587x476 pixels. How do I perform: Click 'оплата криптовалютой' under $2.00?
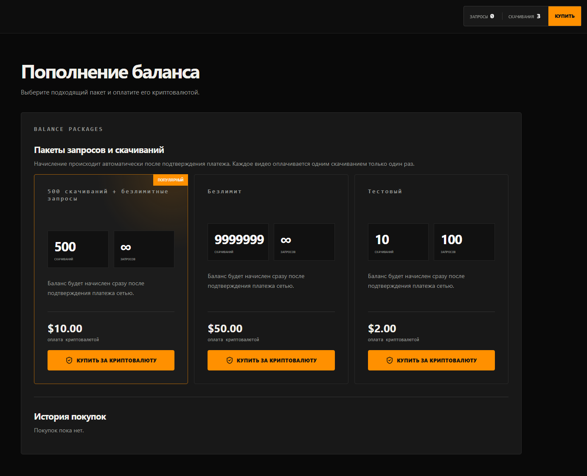pyautogui.click(x=393, y=340)
